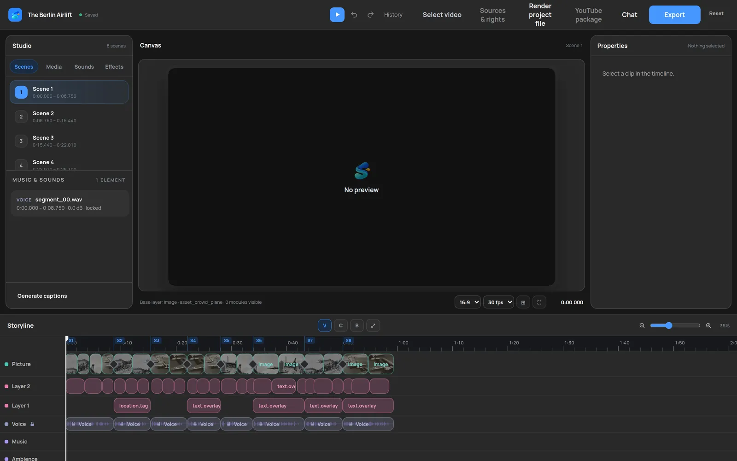Click the Reset button
Viewport: 737px width, 461px height.
click(x=716, y=14)
